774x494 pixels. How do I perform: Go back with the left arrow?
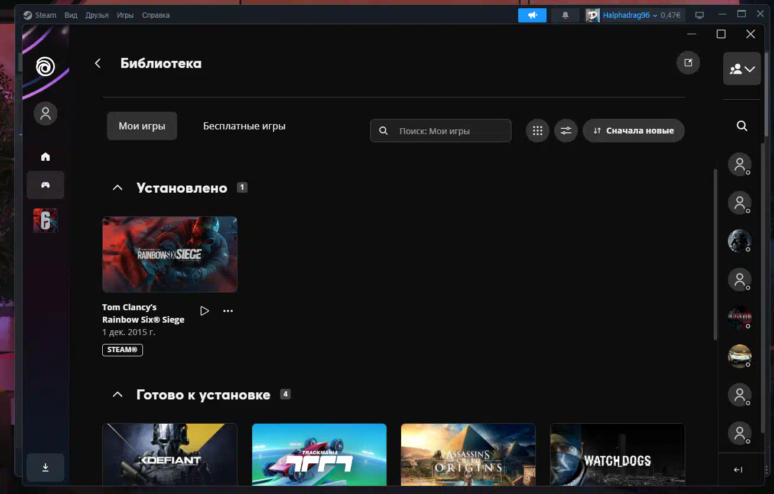[x=98, y=63]
